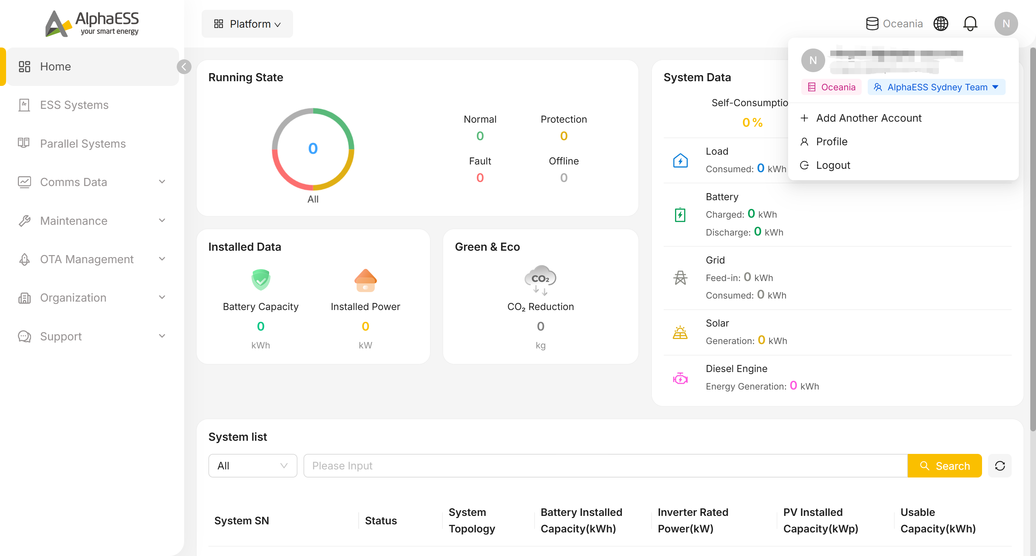Open ESS Systems in the sidebar
1036x556 pixels.
coord(92,105)
